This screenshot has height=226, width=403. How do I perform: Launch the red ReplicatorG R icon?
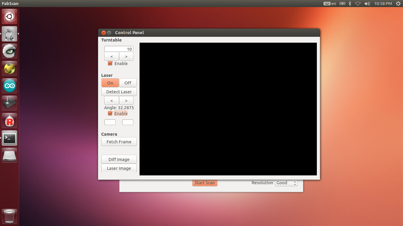tap(9, 121)
